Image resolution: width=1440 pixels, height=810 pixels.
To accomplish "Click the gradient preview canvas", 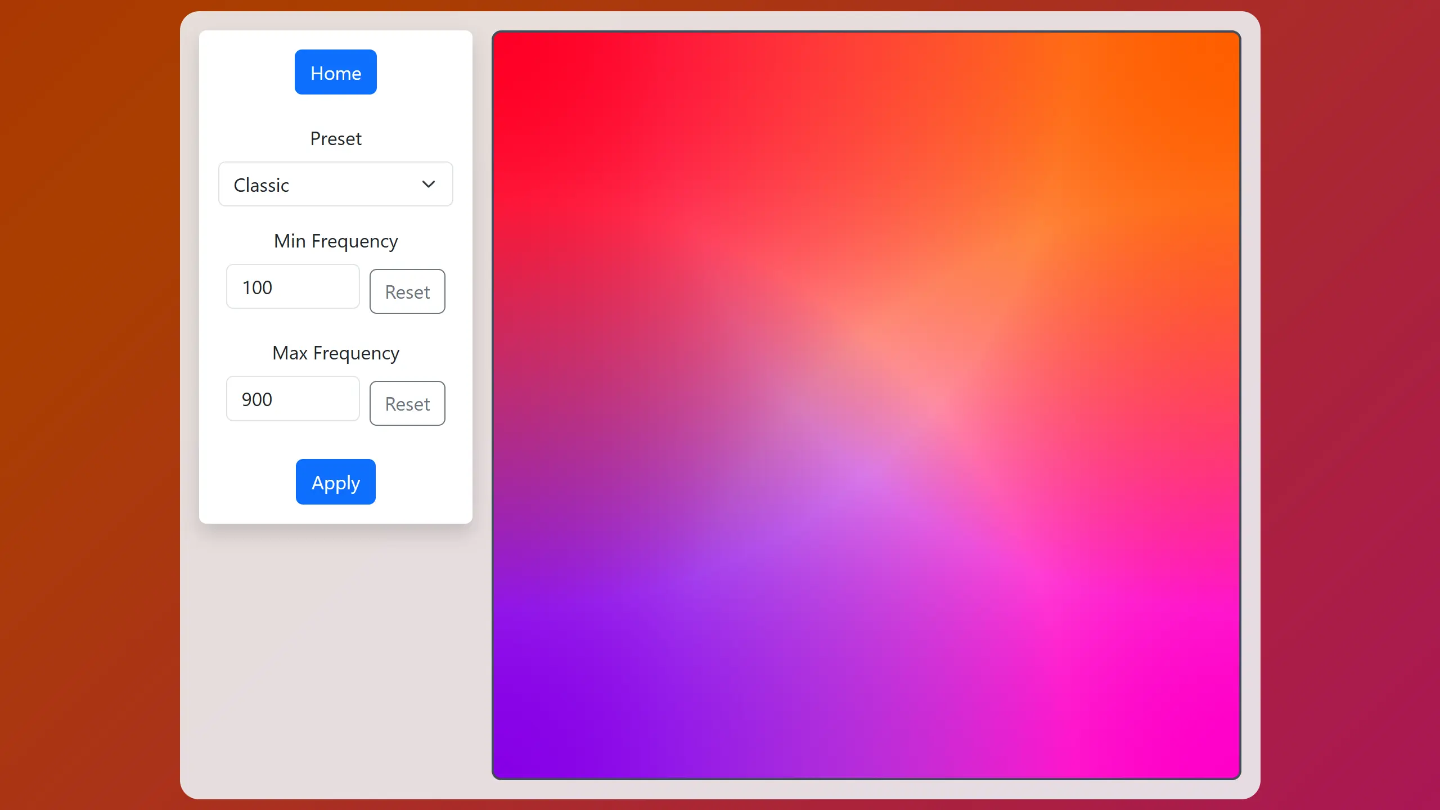I will 866,405.
